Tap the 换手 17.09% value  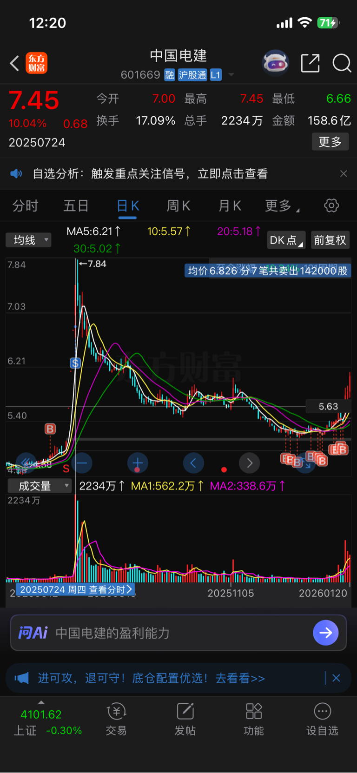155,121
